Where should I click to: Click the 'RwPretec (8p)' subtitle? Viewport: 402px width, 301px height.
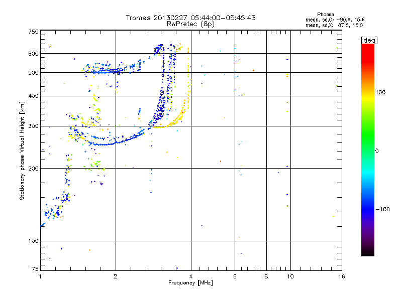190,24
